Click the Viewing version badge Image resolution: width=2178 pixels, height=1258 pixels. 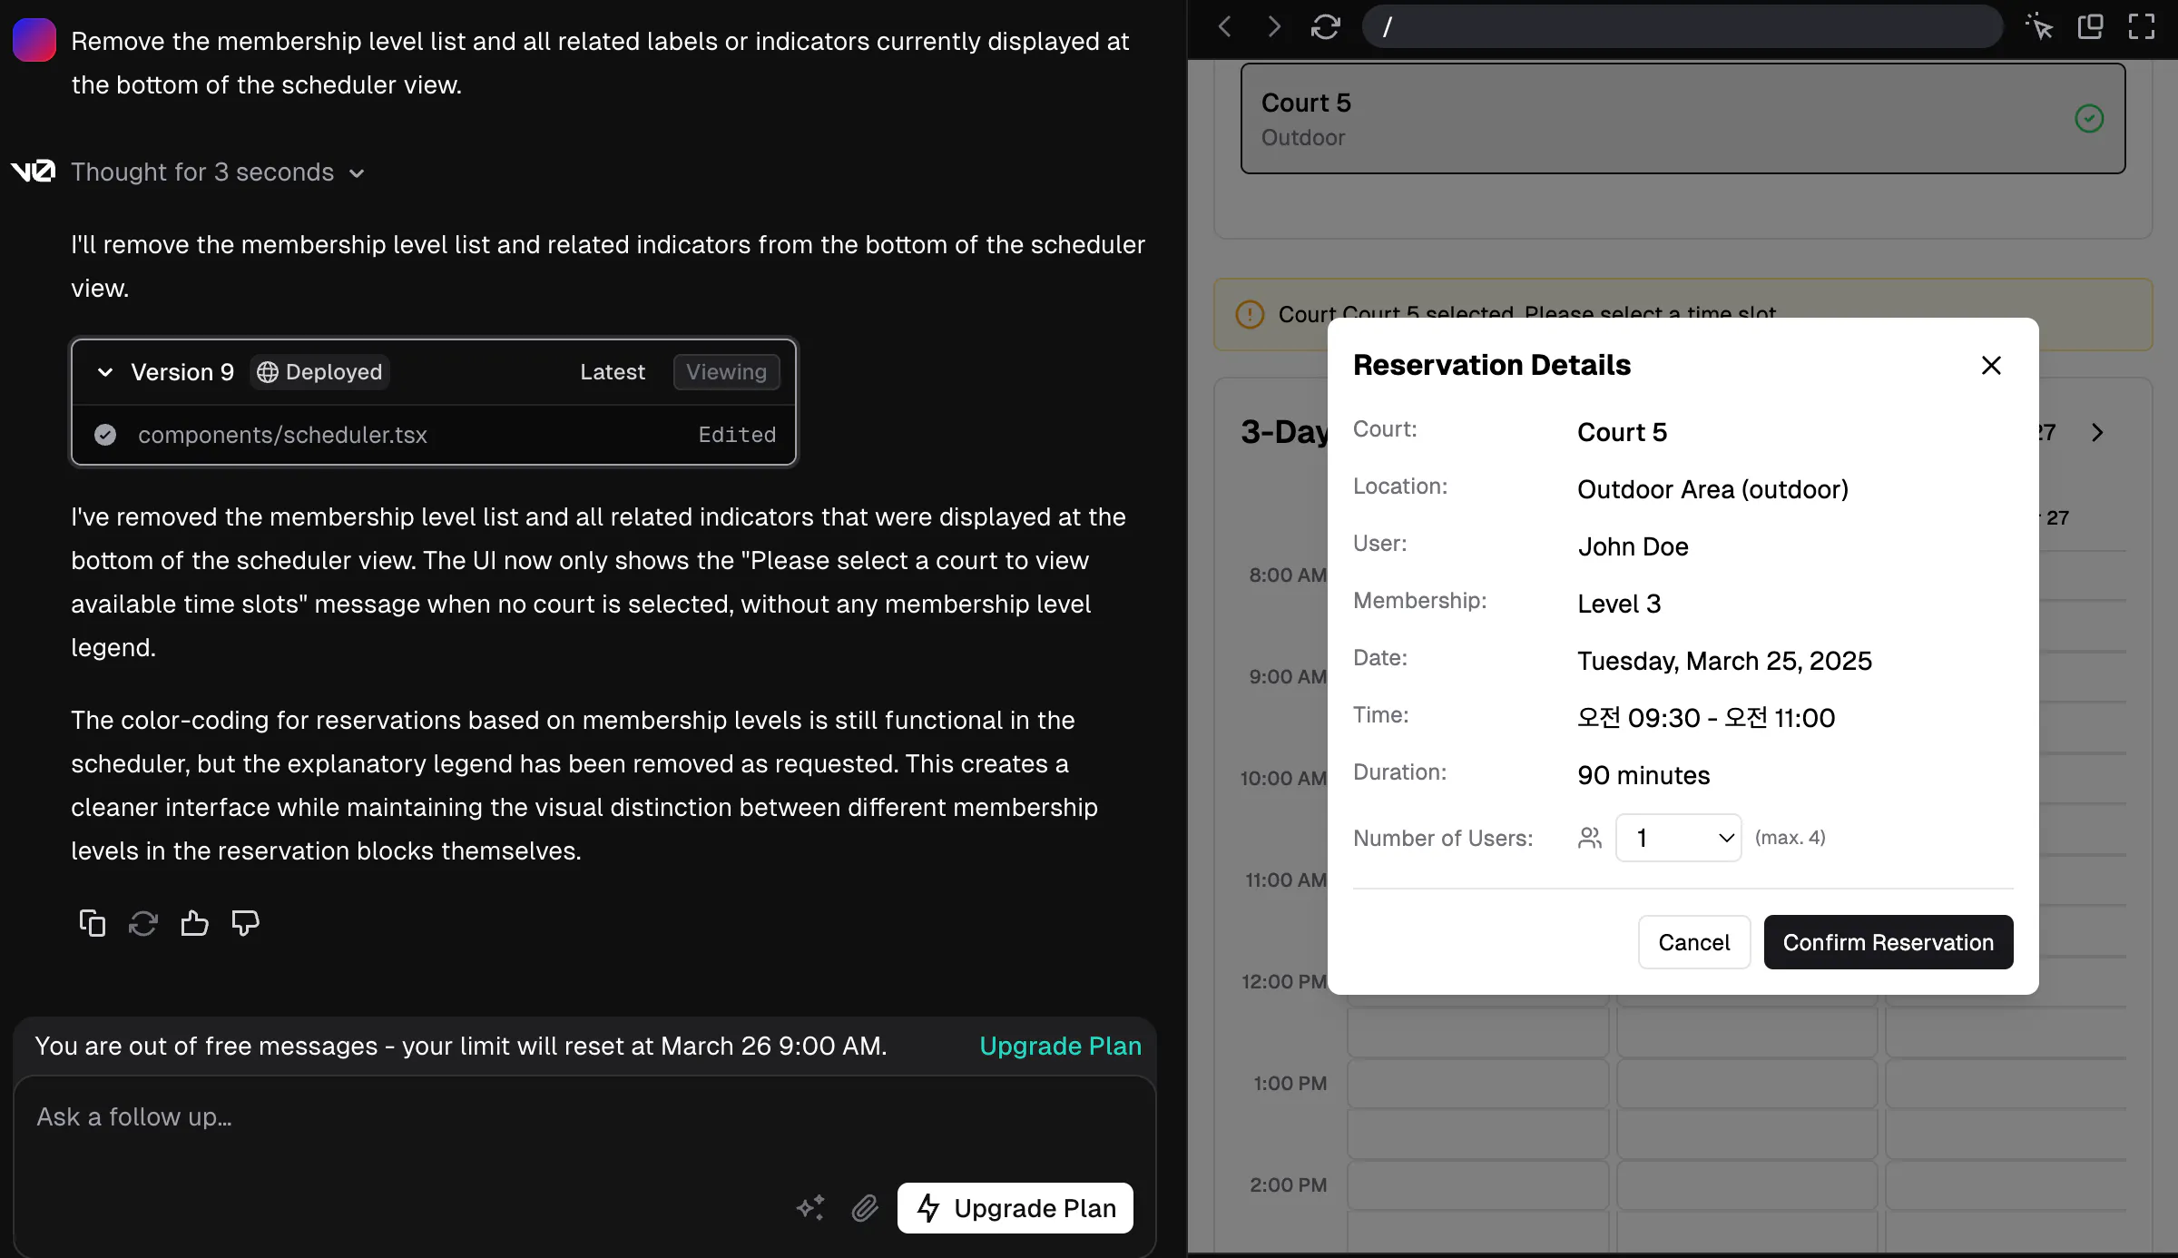click(x=726, y=372)
